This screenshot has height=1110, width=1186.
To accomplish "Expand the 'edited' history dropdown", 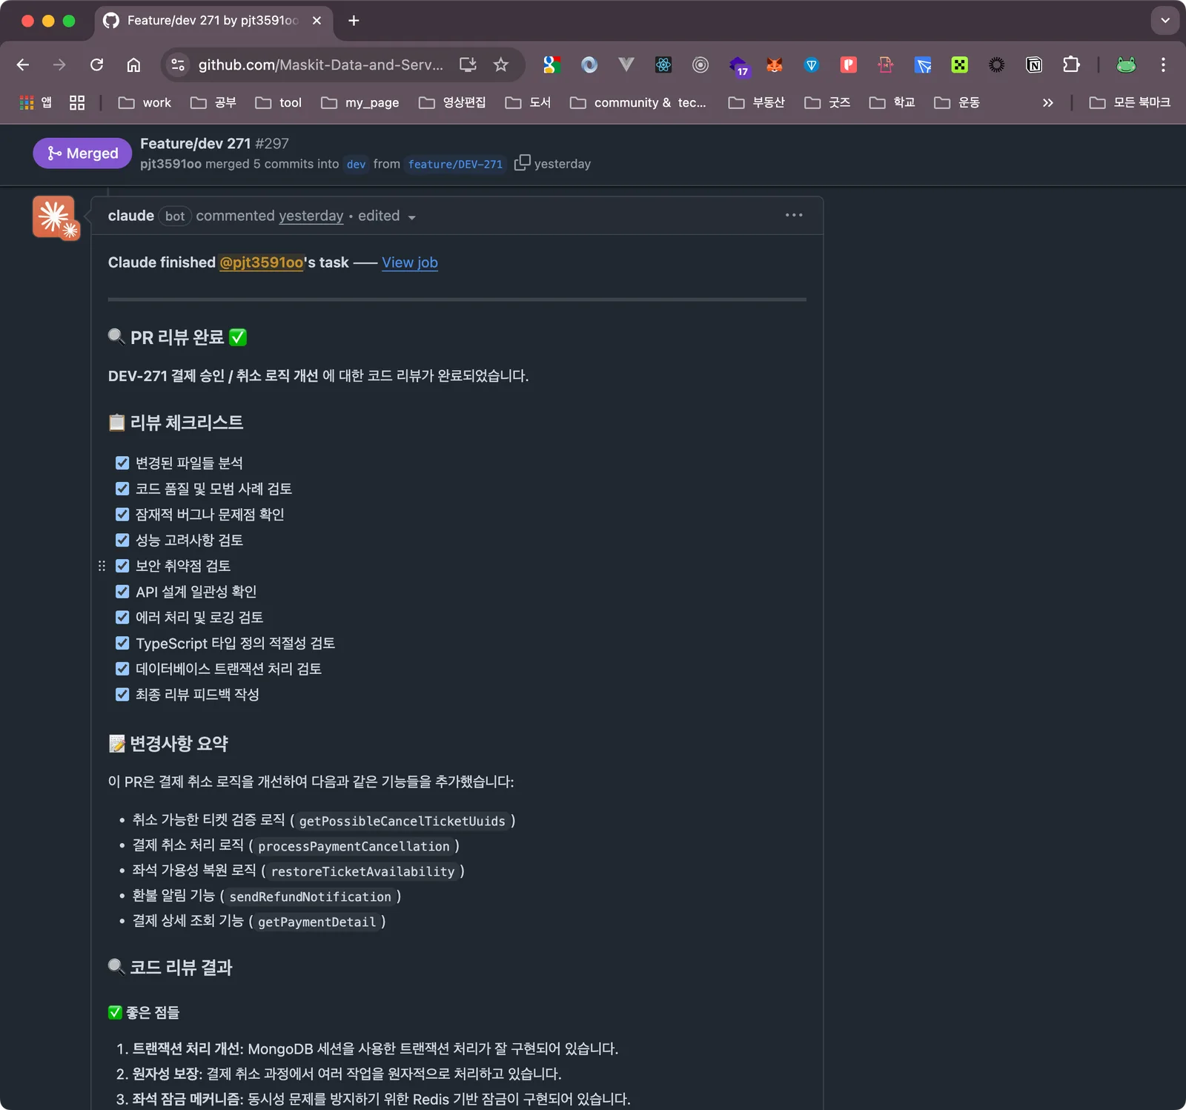I will click(387, 217).
